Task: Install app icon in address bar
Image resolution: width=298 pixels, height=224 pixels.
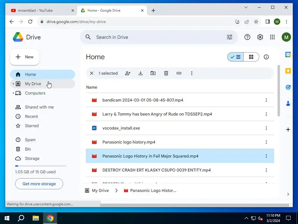Action: tap(237, 22)
